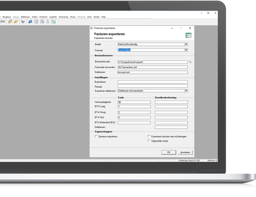Click the Bakkerij Broodnodig Bedrijf value
Viewport: 256px width, 197px height.
coord(128,44)
